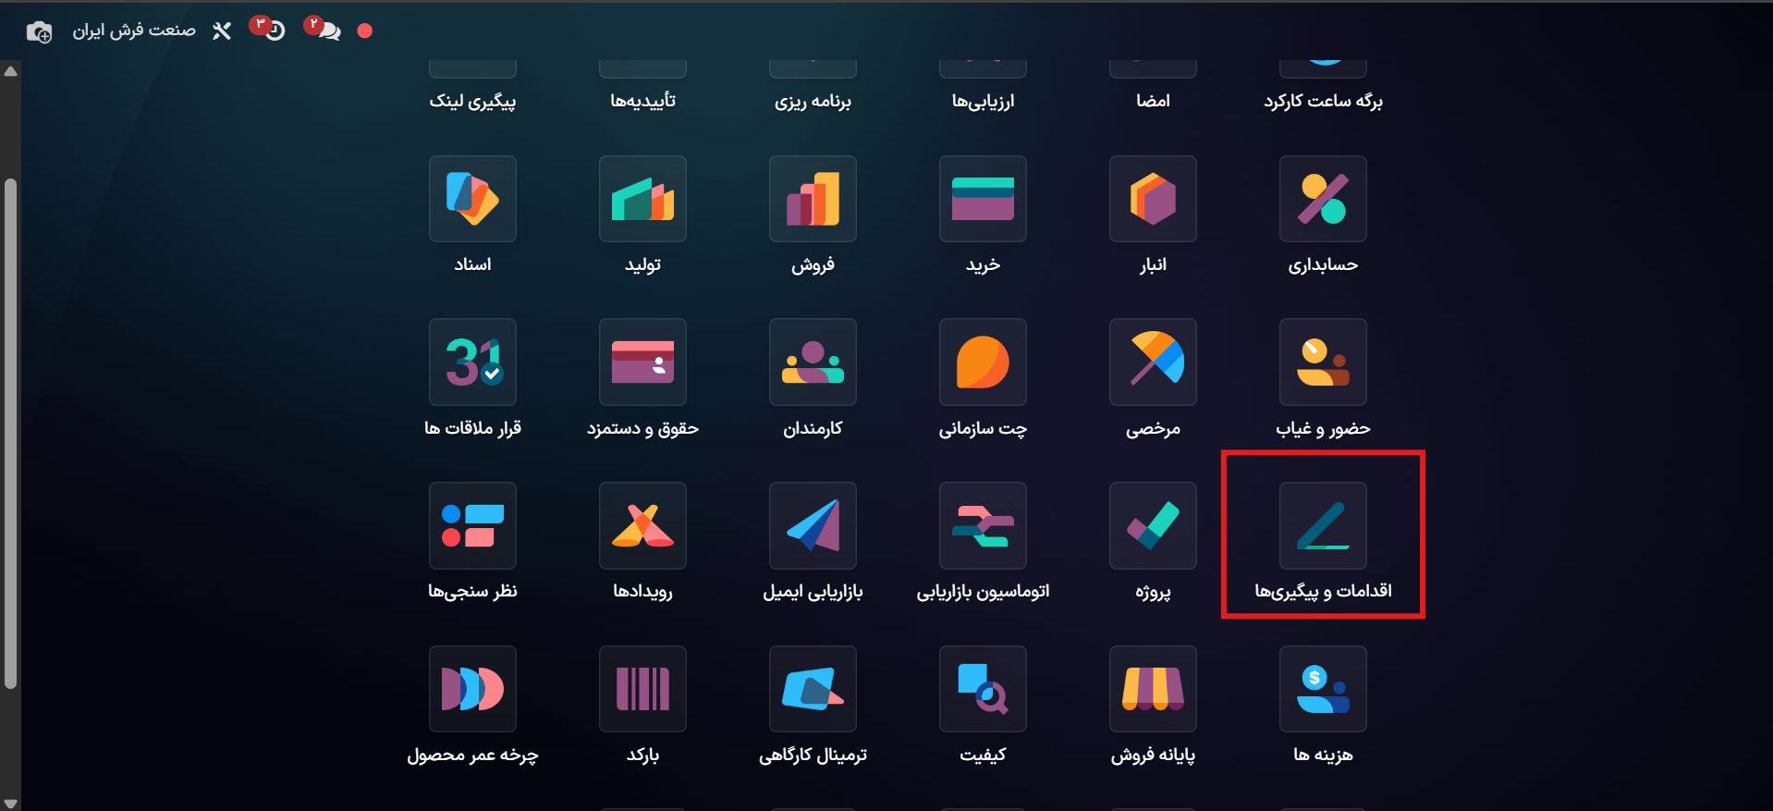Open the فروش (Sales) app icon
The width and height of the screenshot is (1773, 811).
point(813,199)
